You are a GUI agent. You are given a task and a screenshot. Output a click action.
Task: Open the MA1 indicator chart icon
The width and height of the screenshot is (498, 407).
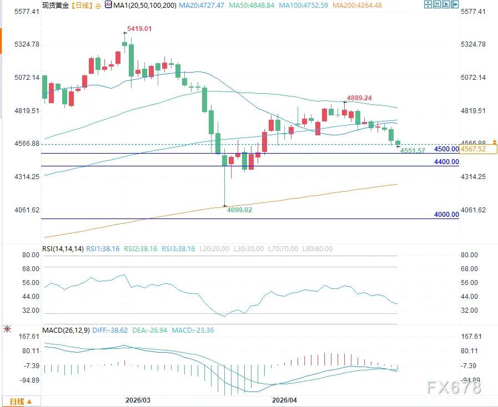click(108, 5)
